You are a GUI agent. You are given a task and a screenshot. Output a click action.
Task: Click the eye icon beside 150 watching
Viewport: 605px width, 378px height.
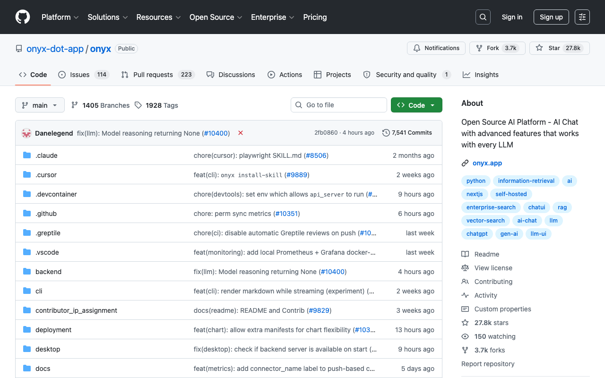point(465,336)
